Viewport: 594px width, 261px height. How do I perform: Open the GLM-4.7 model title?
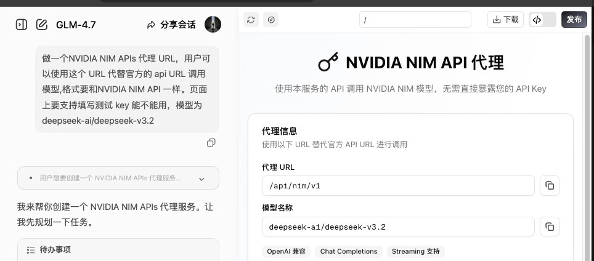click(76, 25)
